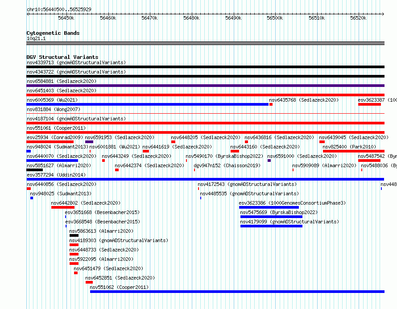This screenshot has width=397, height=309.
Task: Click nsv5490170 (ByrskaBishop2022) label
Action: (x=224, y=156)
